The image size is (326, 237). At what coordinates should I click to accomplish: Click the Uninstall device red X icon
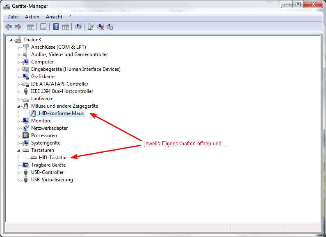(100, 27)
